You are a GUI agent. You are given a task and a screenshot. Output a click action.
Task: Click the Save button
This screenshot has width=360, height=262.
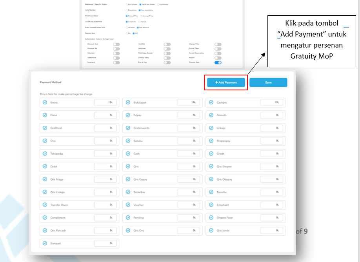(x=268, y=82)
